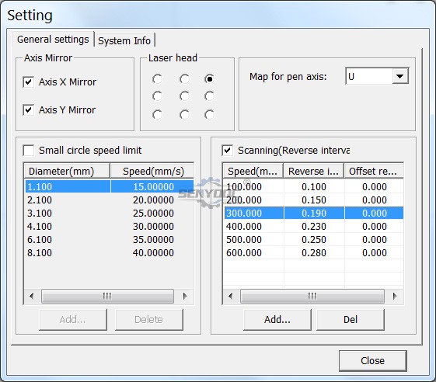The height and width of the screenshot is (382, 436).
Task: Click the Reverse i... column header
Action: [313, 171]
